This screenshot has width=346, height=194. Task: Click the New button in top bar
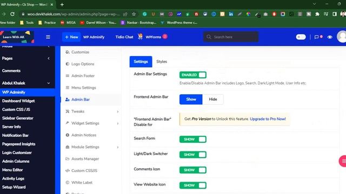(x=71, y=37)
